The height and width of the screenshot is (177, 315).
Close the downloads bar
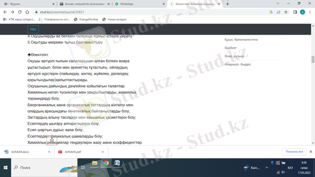tap(311, 151)
